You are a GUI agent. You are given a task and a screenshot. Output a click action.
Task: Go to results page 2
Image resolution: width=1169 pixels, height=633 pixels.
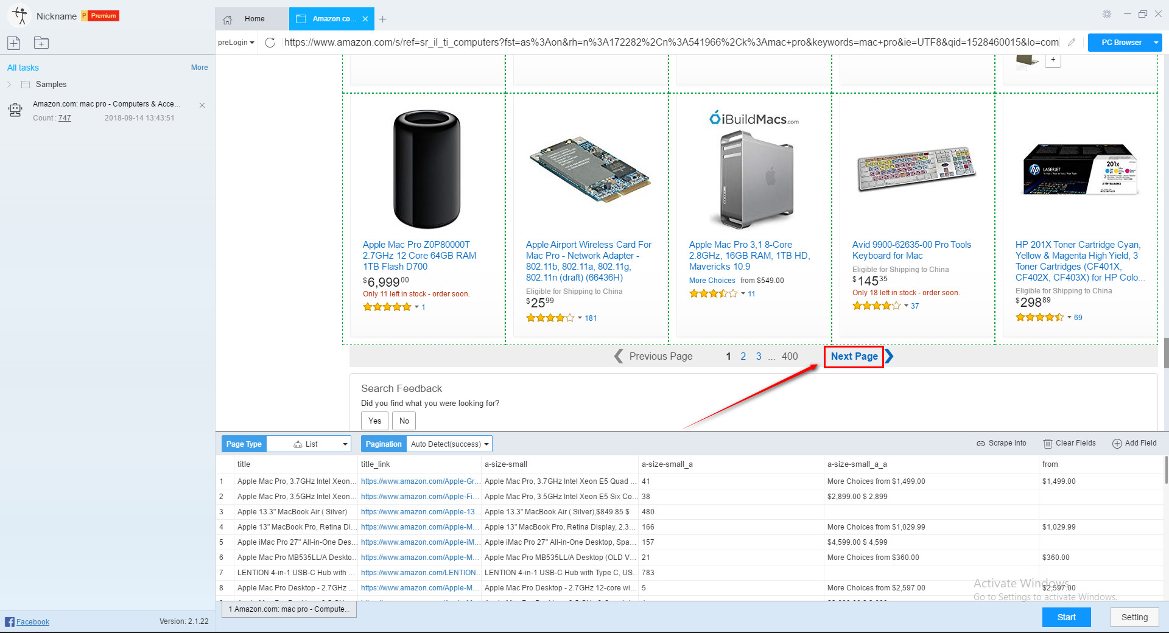[743, 356]
